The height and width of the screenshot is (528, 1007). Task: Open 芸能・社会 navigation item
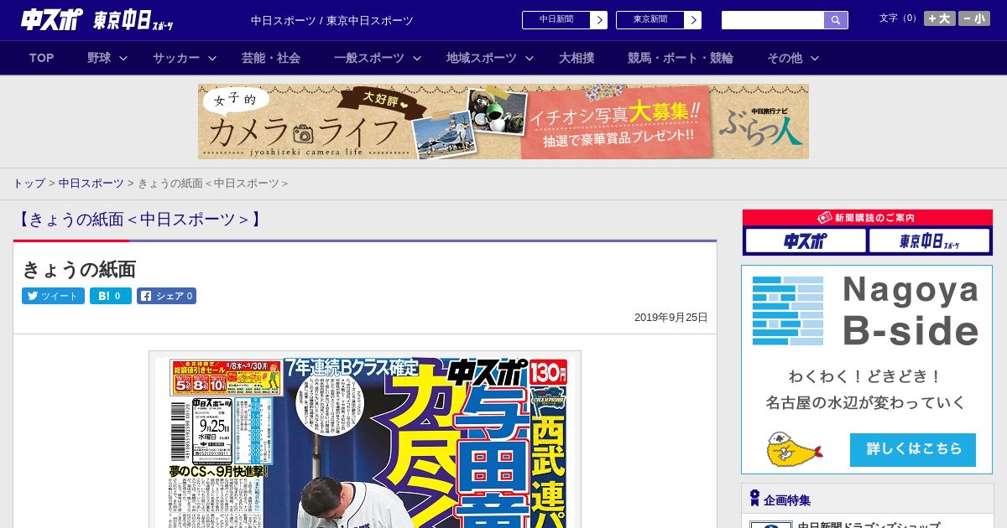[x=271, y=58]
